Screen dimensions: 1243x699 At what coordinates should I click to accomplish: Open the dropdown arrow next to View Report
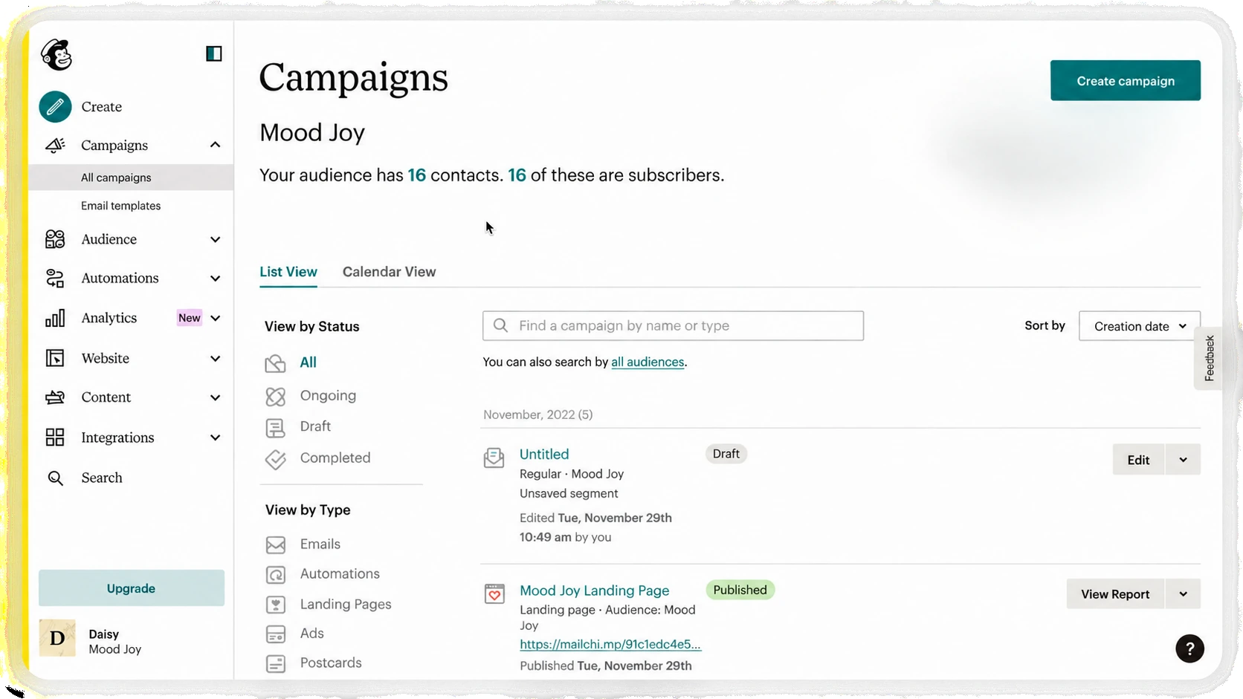click(x=1183, y=594)
